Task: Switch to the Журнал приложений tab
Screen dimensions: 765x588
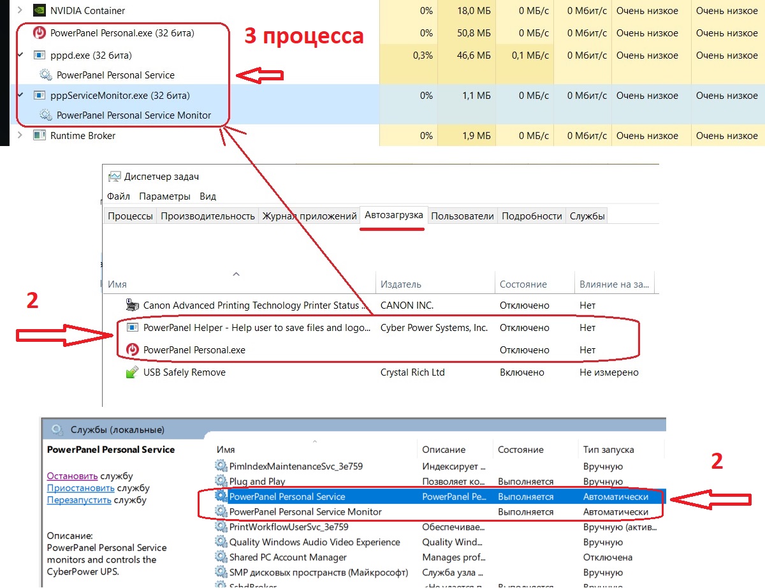Action: click(x=309, y=216)
